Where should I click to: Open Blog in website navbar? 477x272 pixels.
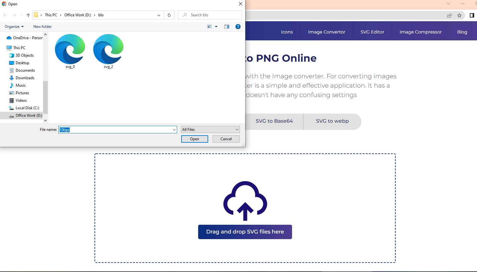tap(462, 32)
